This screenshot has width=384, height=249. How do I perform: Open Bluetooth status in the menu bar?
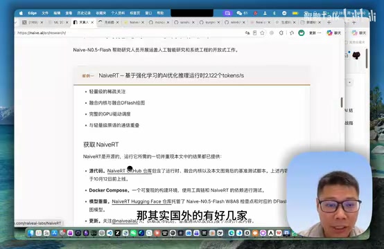pos(274,13)
